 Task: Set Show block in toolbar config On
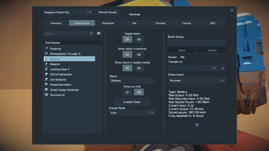[127, 68]
